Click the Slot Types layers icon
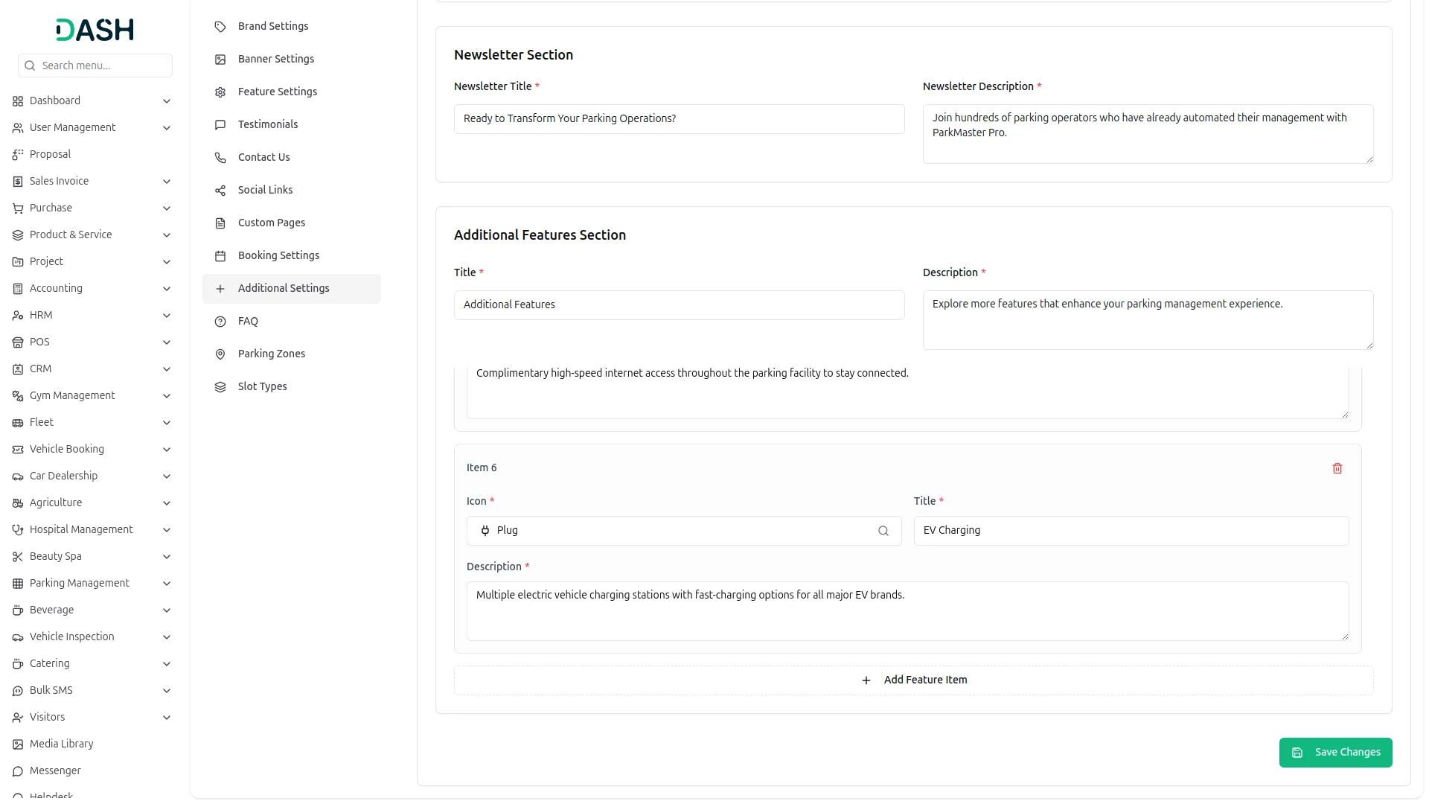This screenshot has height=804, width=1429. tap(220, 387)
